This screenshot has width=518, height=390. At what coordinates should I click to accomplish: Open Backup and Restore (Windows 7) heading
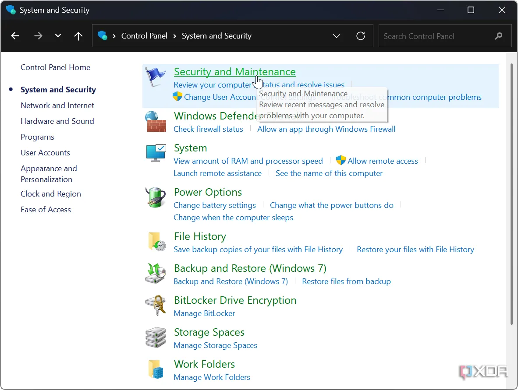(x=250, y=268)
